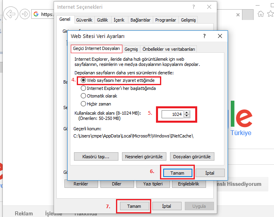274x217 pixels.
Task: Open the 'Önbellekler ve veritabanları' tab
Action: (x=169, y=49)
